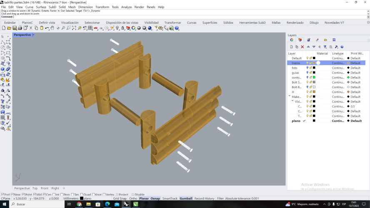Click the new layer icon in Layers panel

pos(292,47)
